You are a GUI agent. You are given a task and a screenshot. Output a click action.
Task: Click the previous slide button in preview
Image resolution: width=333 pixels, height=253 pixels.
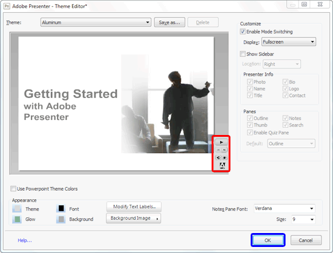click(x=218, y=150)
